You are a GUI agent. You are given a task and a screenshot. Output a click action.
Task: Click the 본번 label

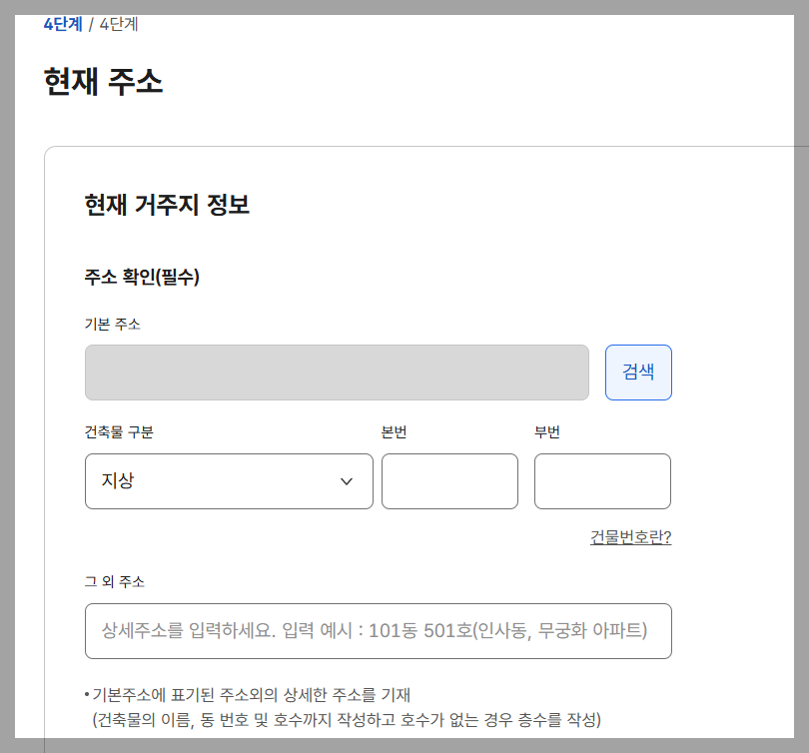point(394,431)
